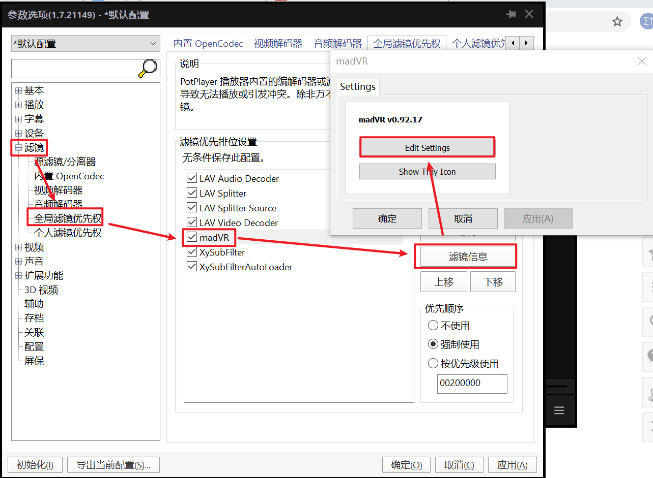Screen dimensions: 653x478
Task: Select 3D 视频 in the tree
Action: click(x=41, y=290)
